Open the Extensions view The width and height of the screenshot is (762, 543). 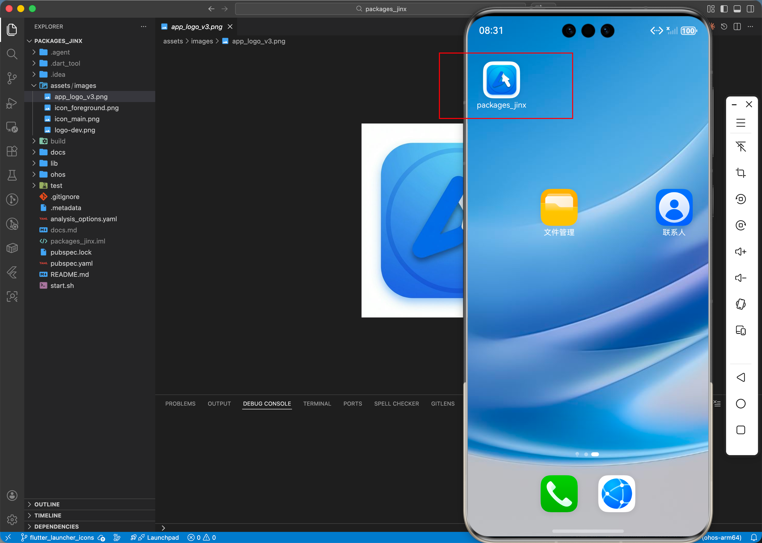point(12,151)
